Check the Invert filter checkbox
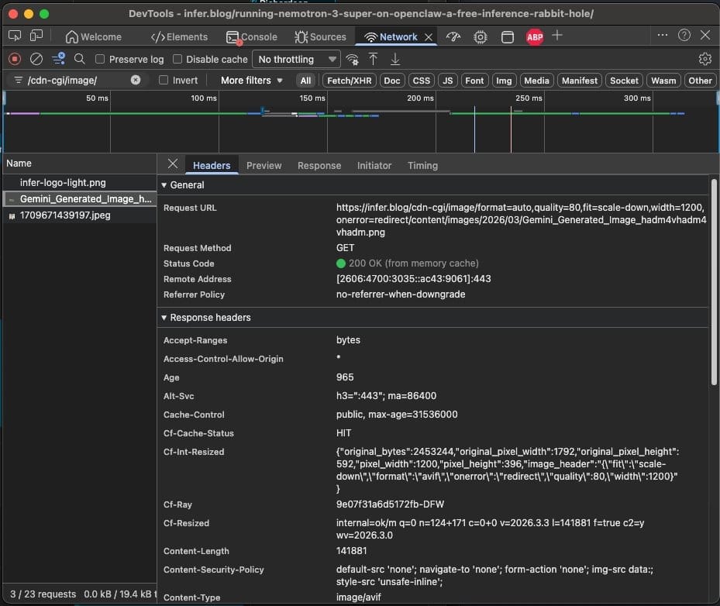 click(163, 80)
